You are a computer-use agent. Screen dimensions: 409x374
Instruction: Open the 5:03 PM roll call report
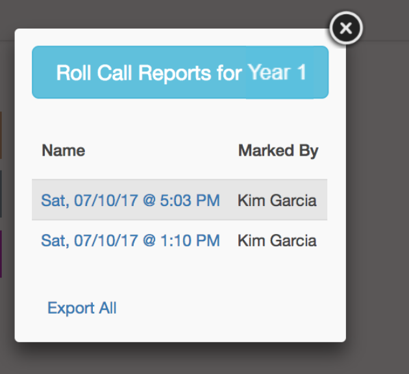click(x=130, y=200)
